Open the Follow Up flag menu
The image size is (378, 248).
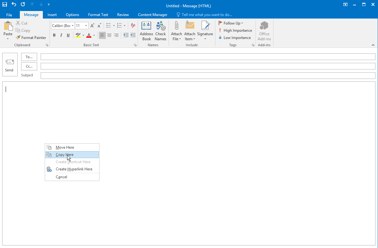point(231,23)
